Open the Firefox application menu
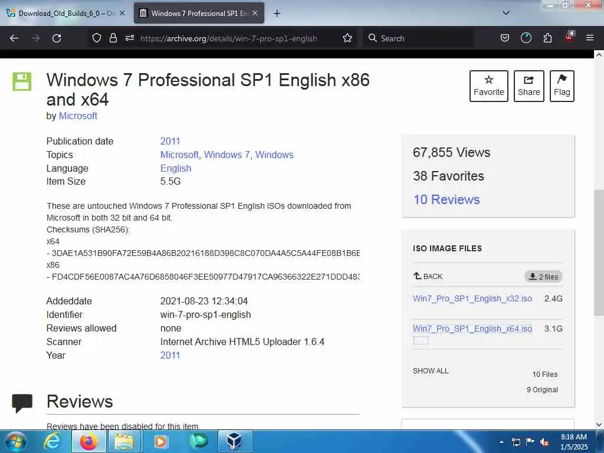The width and height of the screenshot is (604, 453). (x=590, y=38)
